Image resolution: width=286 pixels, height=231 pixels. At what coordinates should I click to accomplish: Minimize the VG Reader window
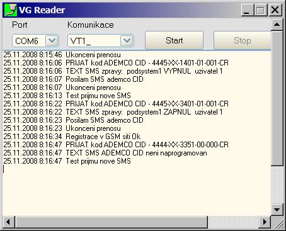point(247,10)
